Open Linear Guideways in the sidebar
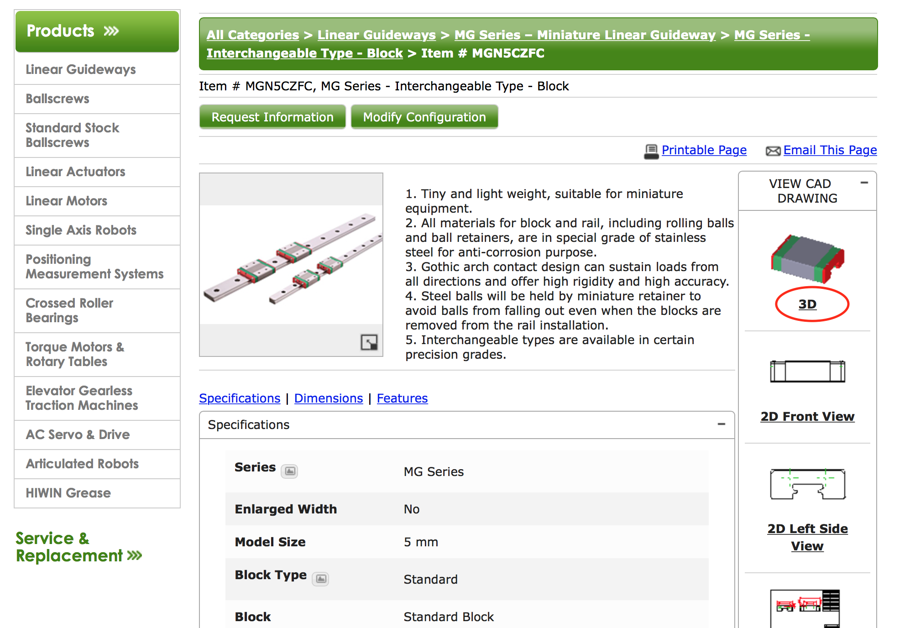The width and height of the screenshot is (910, 628). (x=81, y=69)
